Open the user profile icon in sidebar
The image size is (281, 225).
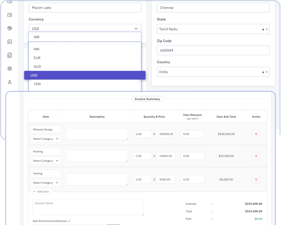coord(10,82)
